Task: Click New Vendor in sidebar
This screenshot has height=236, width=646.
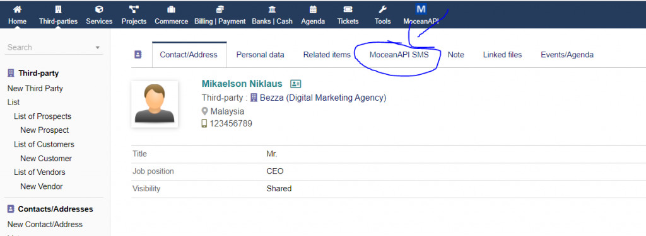Action: pyautogui.click(x=42, y=186)
